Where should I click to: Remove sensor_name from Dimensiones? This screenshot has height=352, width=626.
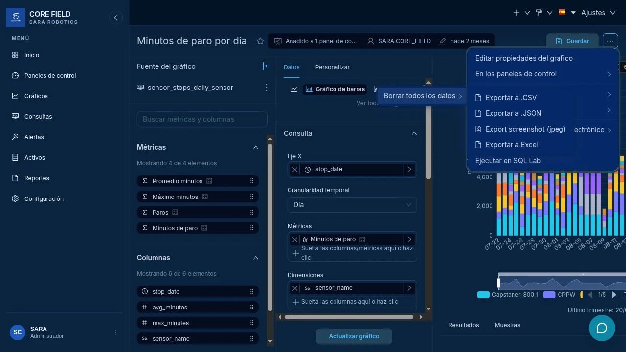point(295,288)
